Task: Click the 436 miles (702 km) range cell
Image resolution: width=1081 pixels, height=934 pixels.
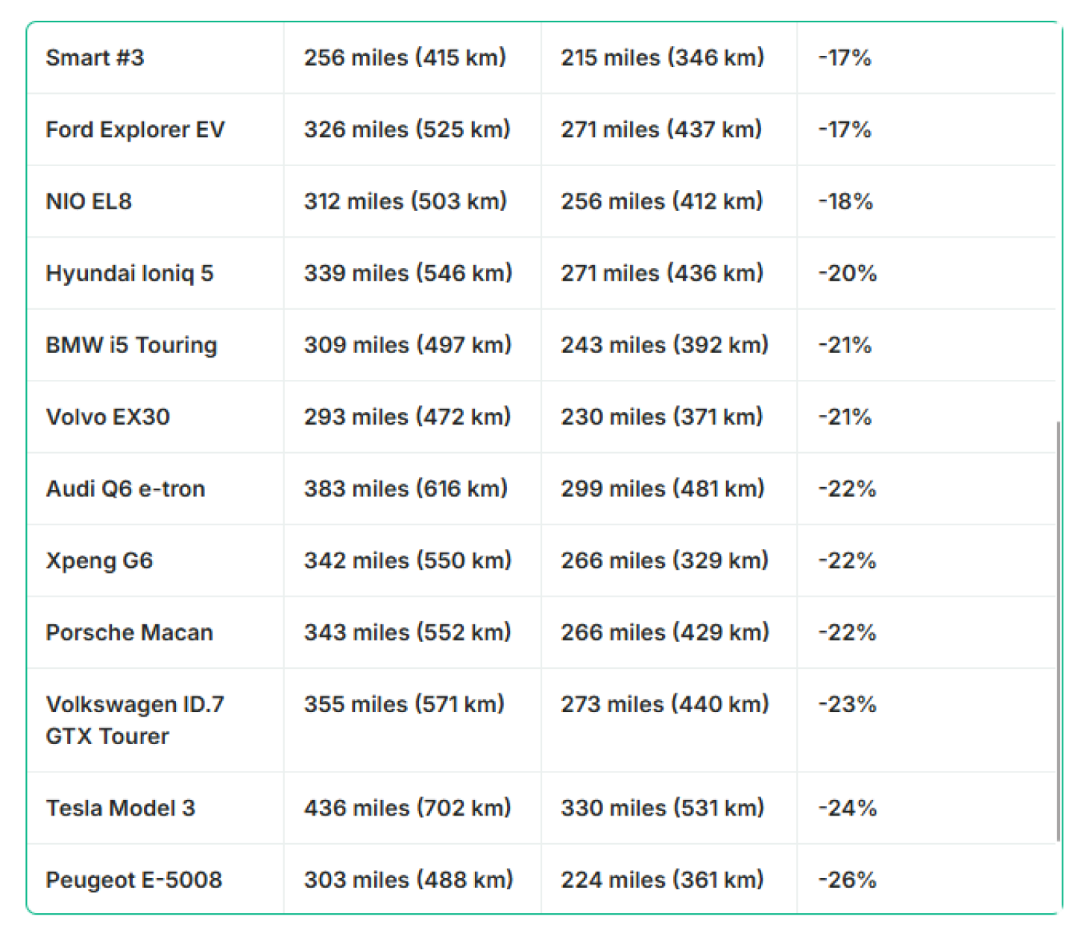Action: [x=407, y=808]
